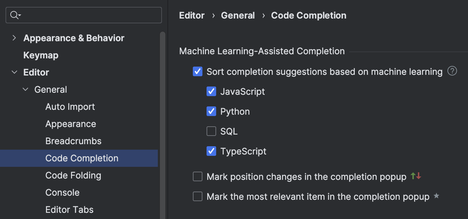Click the star icon next to most relevant item option
This screenshot has width=468, height=219.
(436, 196)
